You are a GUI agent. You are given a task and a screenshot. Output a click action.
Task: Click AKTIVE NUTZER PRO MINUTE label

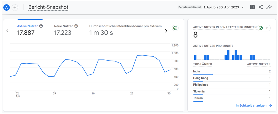pos(213,46)
